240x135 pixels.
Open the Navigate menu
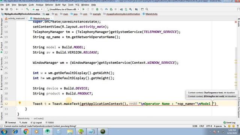coord(22,5)
